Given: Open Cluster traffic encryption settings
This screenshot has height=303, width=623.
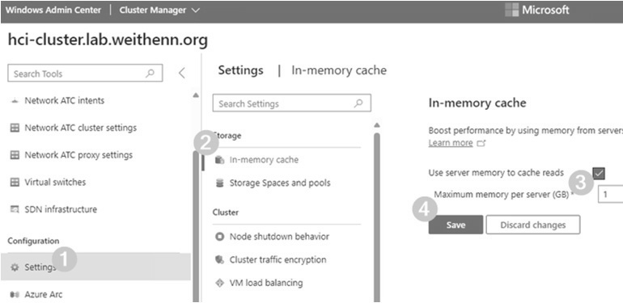Looking at the screenshot, I should tap(278, 259).
